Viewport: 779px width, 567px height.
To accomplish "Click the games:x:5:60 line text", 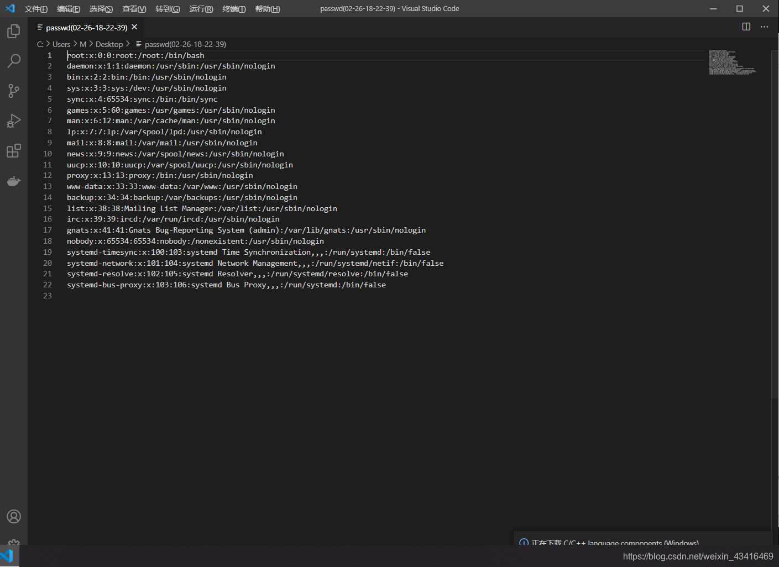I will coord(171,110).
